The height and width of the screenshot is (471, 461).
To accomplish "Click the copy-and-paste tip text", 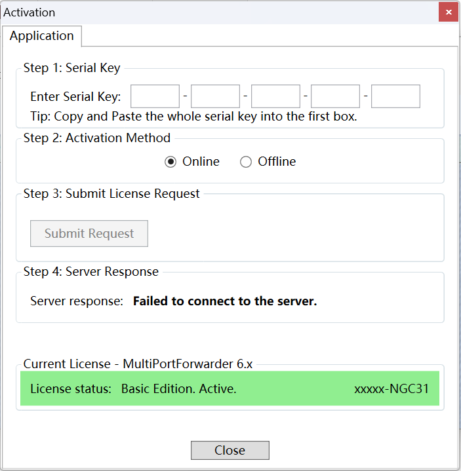I will click(193, 117).
